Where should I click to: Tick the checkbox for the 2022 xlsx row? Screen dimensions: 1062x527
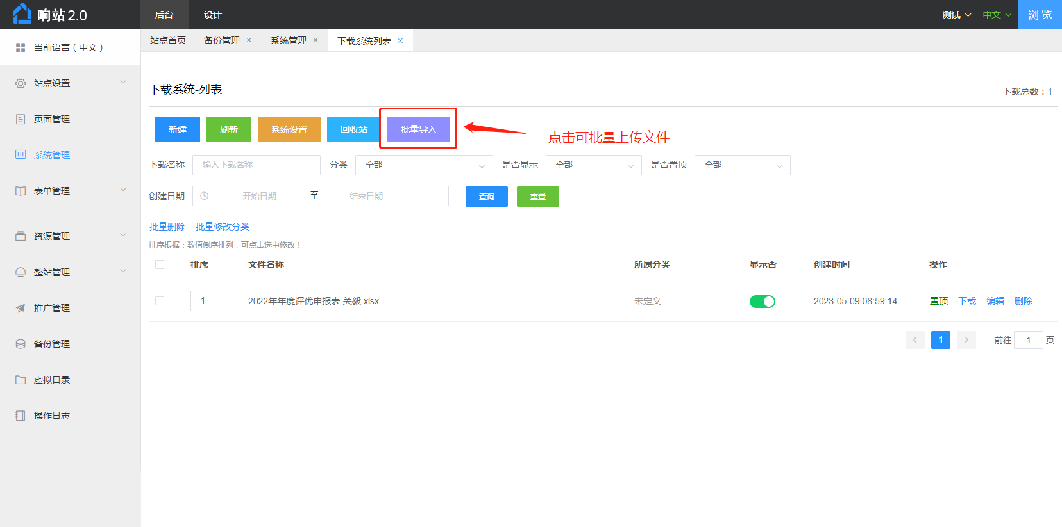pyautogui.click(x=160, y=301)
